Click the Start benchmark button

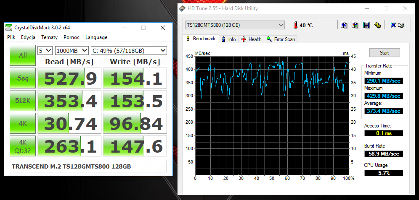[x=385, y=53]
